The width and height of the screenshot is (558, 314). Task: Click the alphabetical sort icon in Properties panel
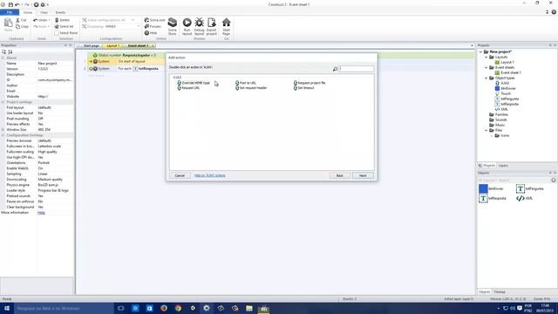pyautogui.click(x=10, y=52)
